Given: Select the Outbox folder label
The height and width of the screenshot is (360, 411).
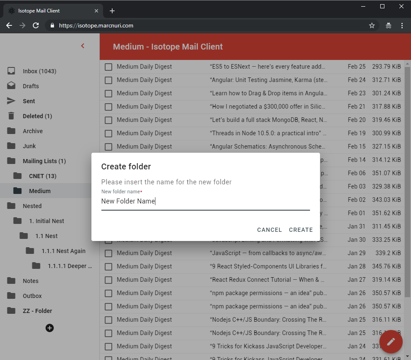Looking at the screenshot, I should [x=32, y=296].
